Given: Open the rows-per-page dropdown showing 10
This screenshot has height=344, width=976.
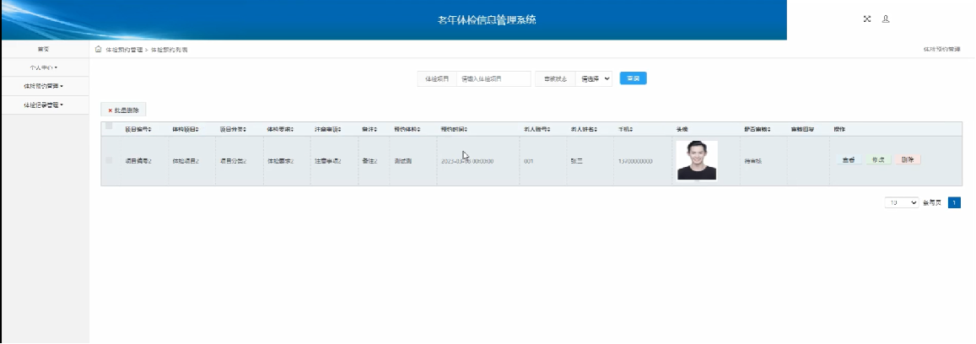Looking at the screenshot, I should (901, 203).
